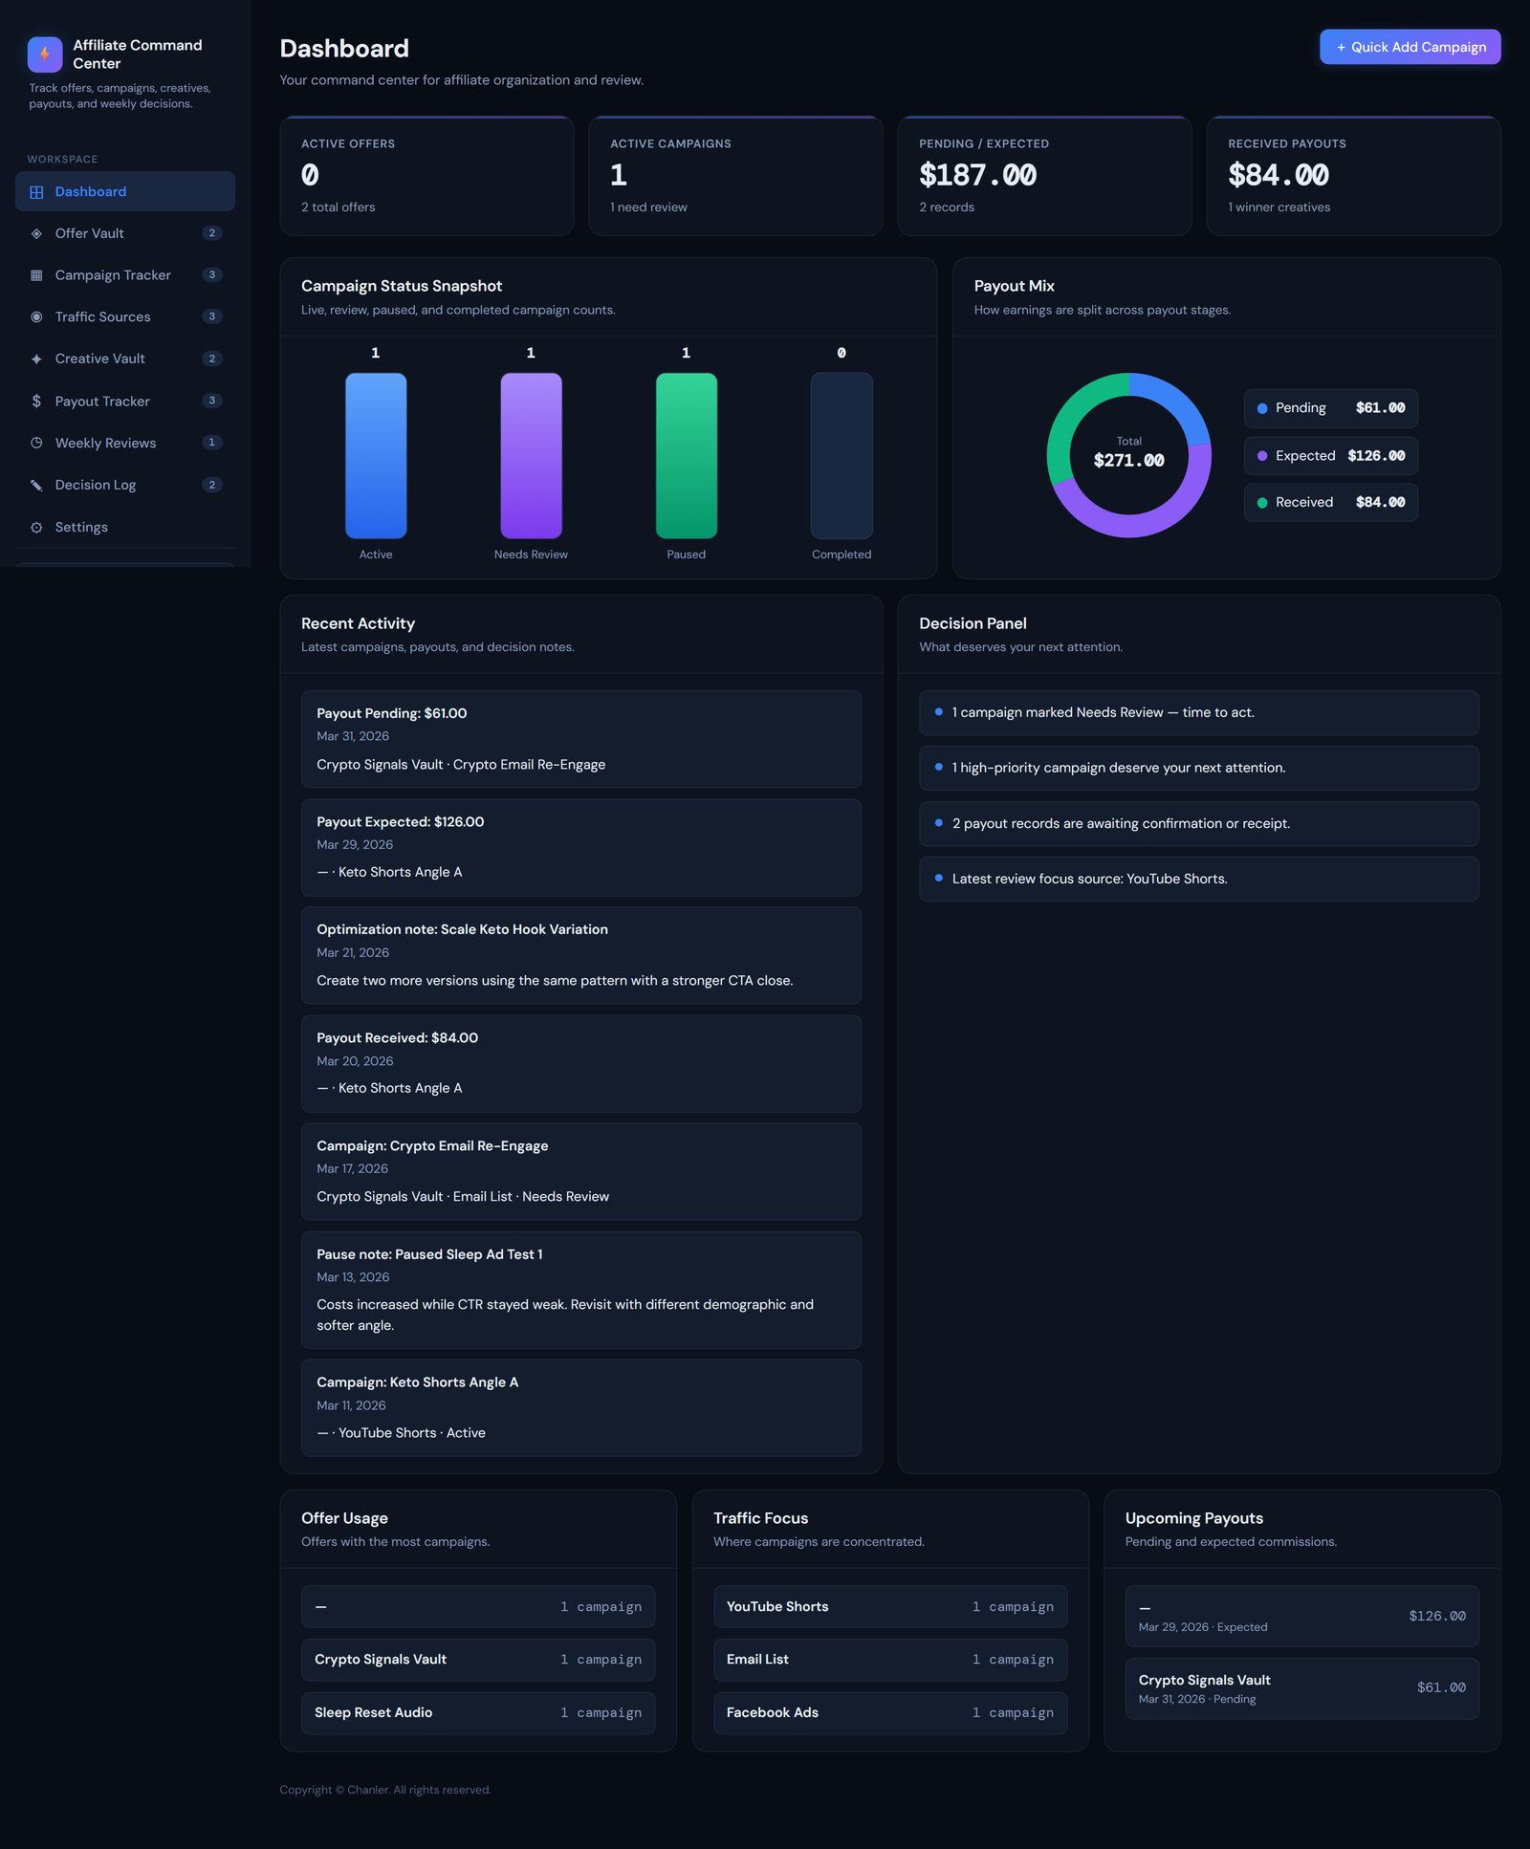Image resolution: width=1530 pixels, height=1849 pixels.
Task: Navigate to Traffic Sources
Action: tap(125, 316)
